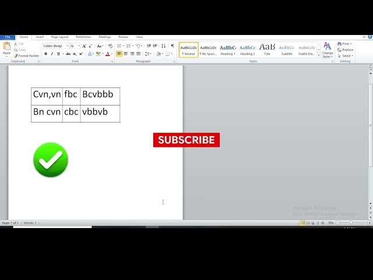The width and height of the screenshot is (373, 280).
Task: Click Replace in the Editing group
Action: pyautogui.click(x=345, y=50)
